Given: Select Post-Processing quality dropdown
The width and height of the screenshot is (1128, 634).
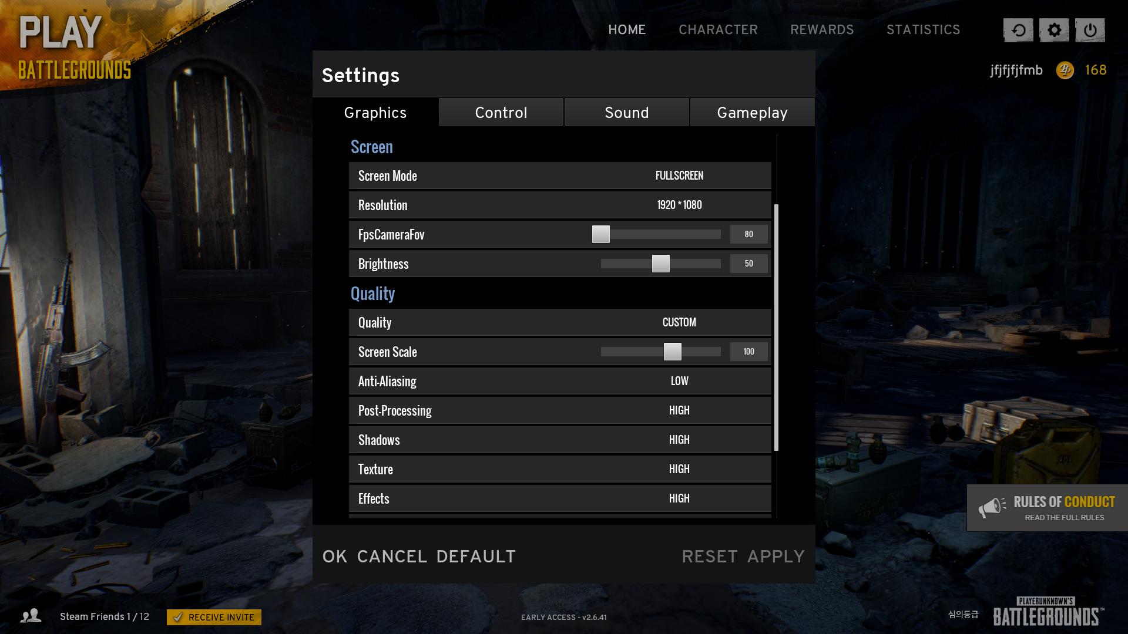Looking at the screenshot, I should [x=679, y=410].
